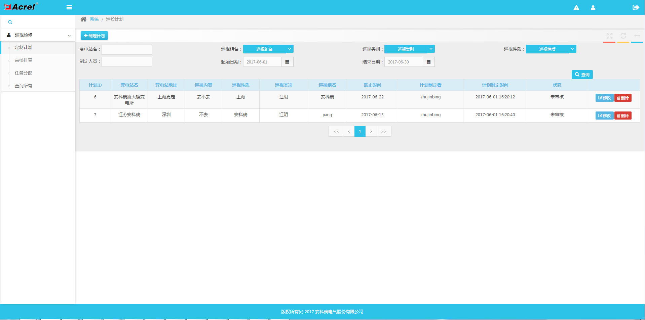
Task: Open the start date calendar picker
Action: click(x=287, y=62)
